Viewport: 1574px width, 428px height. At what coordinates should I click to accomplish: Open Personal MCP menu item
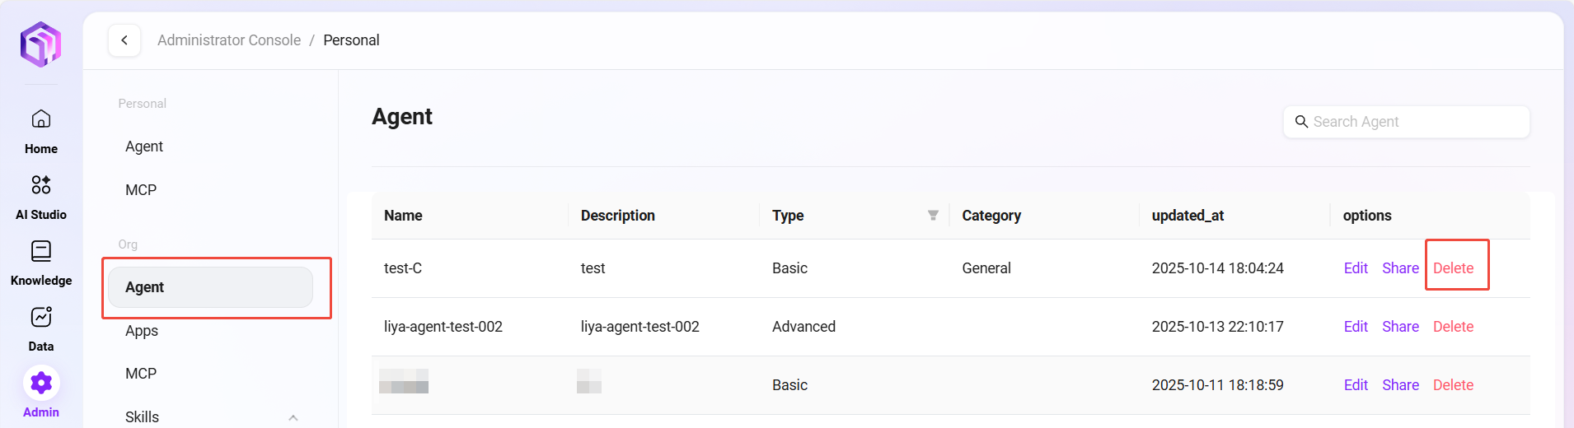141,190
